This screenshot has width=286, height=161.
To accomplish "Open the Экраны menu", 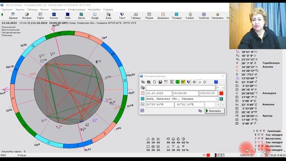I will tap(20, 9).
